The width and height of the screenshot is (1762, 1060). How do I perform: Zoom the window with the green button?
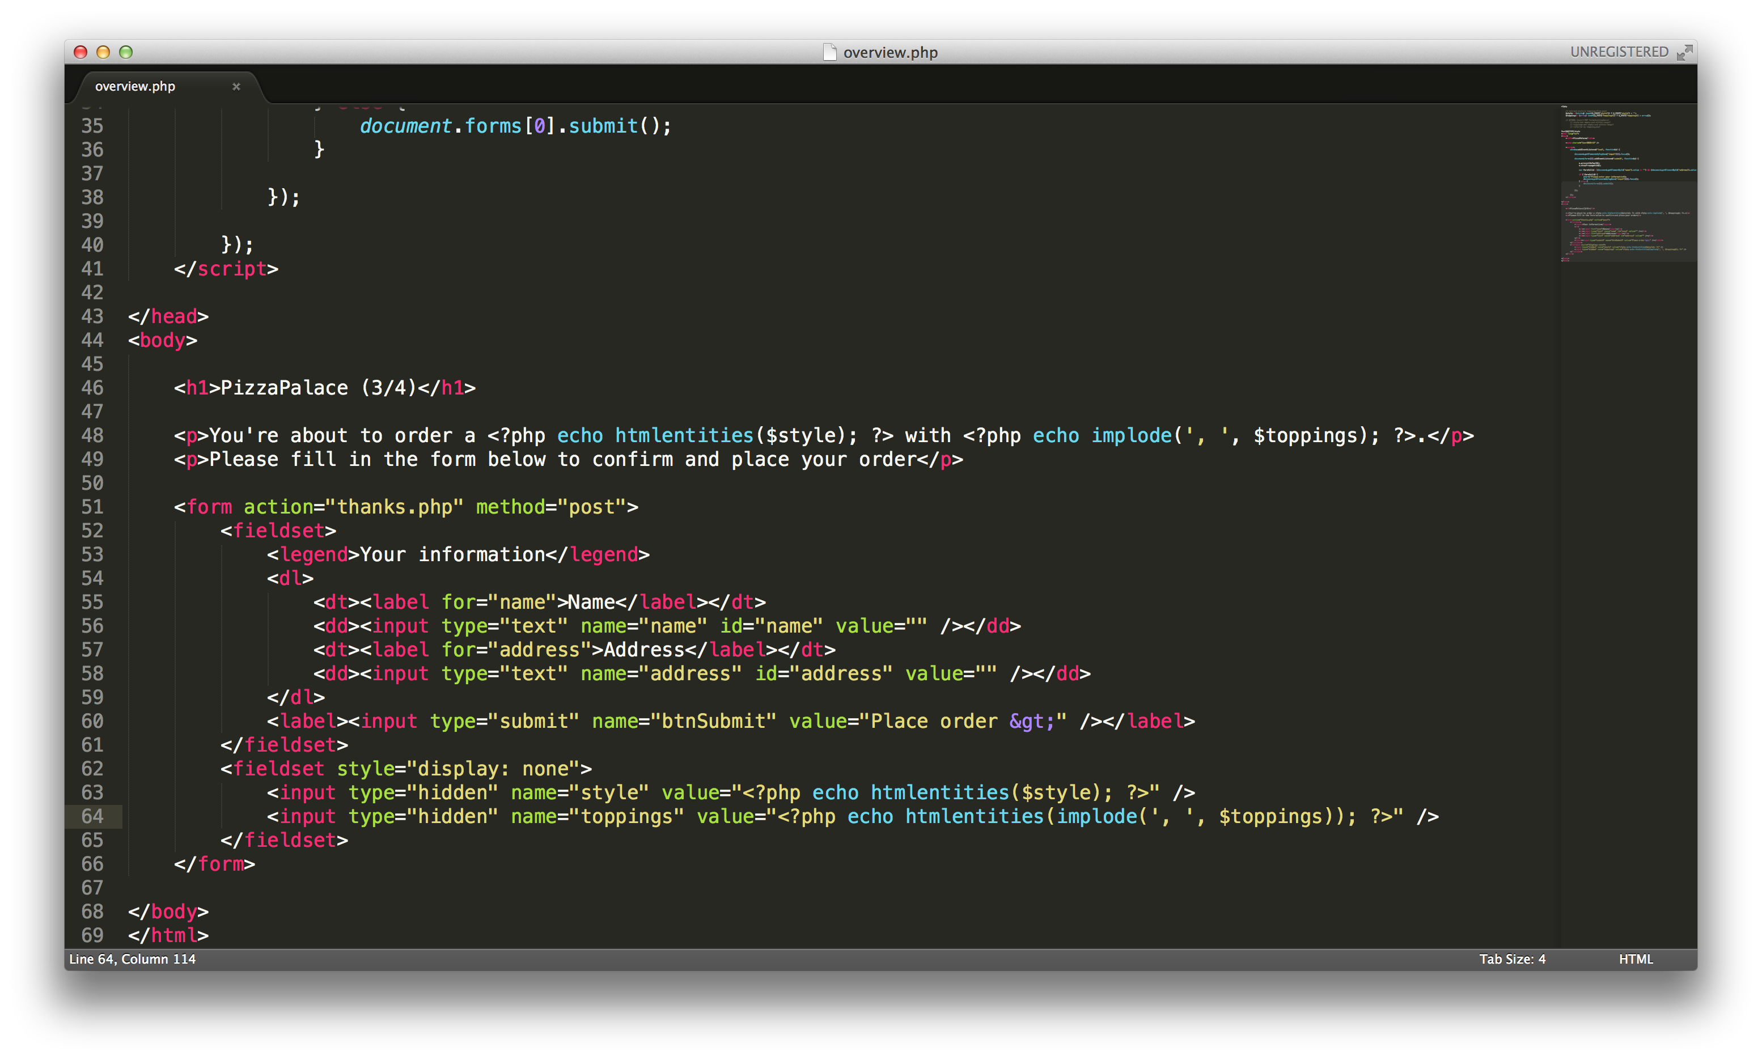[126, 52]
